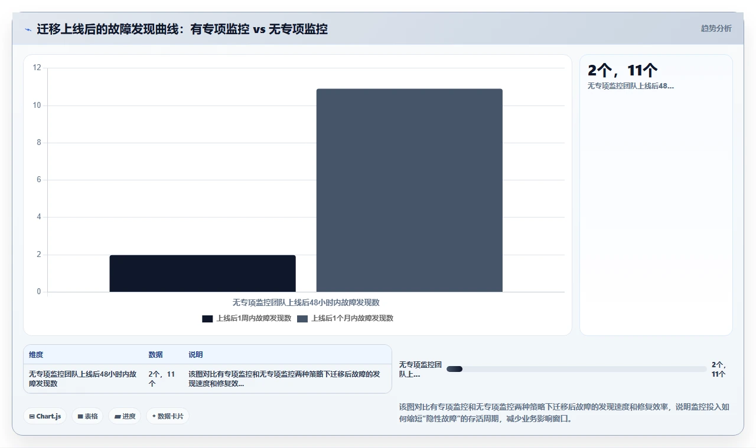Click the data card caption 无专项监控团队上线后48…

[x=631, y=86]
